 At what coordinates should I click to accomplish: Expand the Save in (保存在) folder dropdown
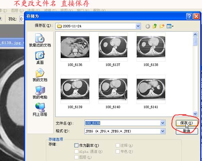pyautogui.click(x=138, y=26)
